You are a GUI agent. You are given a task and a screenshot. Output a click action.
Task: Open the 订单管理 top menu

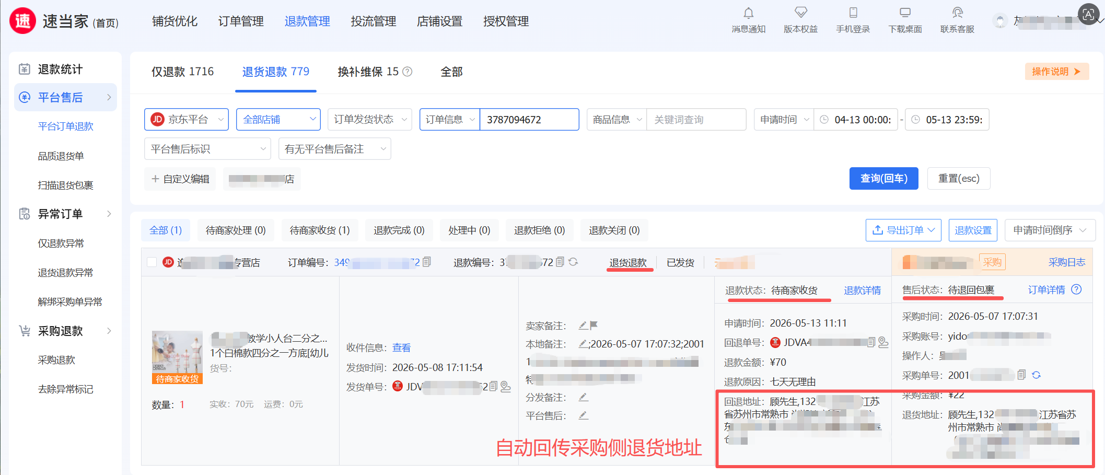coord(241,21)
